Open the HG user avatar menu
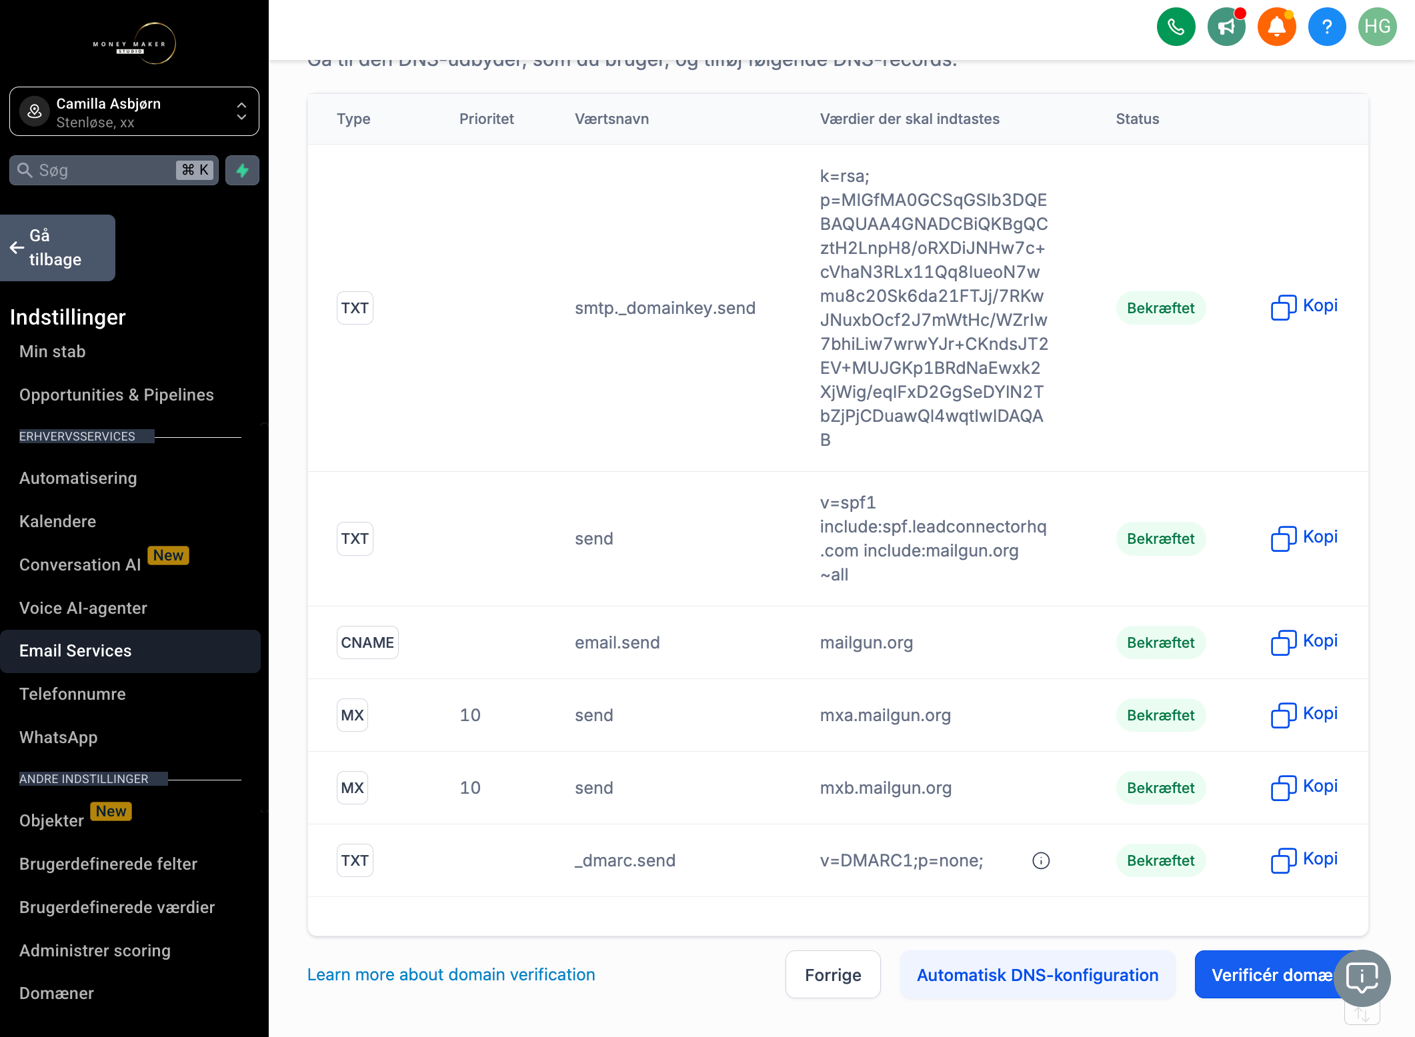Image resolution: width=1415 pixels, height=1037 pixels. (1377, 27)
